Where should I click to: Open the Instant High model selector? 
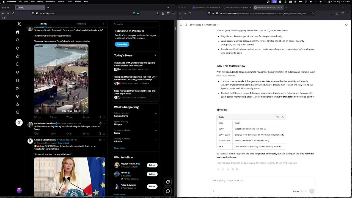(x=300, y=191)
